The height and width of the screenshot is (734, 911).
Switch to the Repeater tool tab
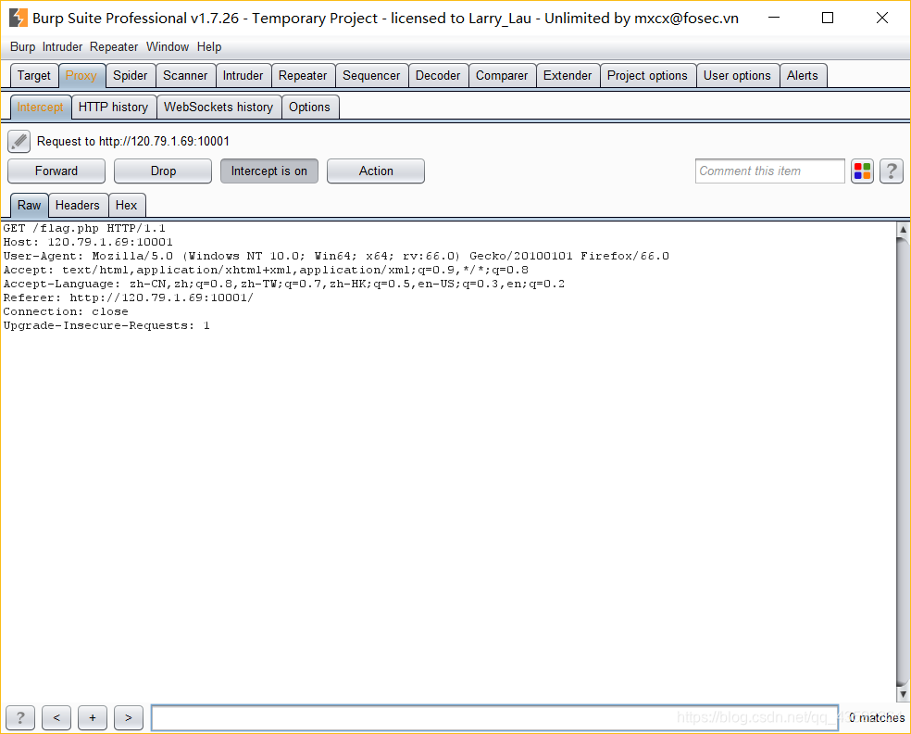tap(303, 76)
